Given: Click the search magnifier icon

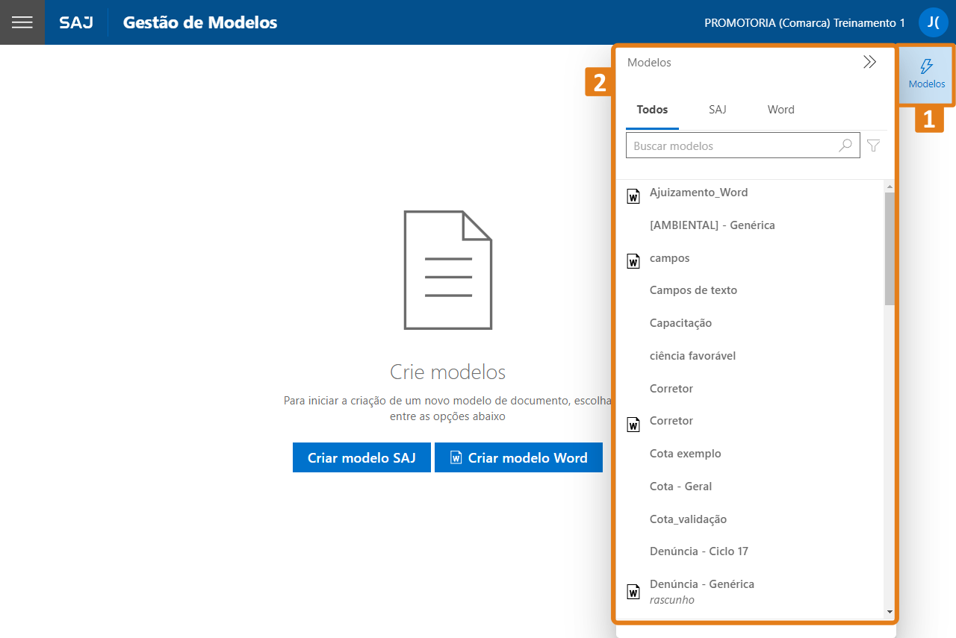Looking at the screenshot, I should (x=845, y=146).
